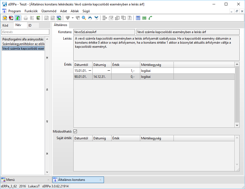The image size is (245, 189).
Task: Click the green refresh arrow toolbar icon
Action: coord(17,18)
